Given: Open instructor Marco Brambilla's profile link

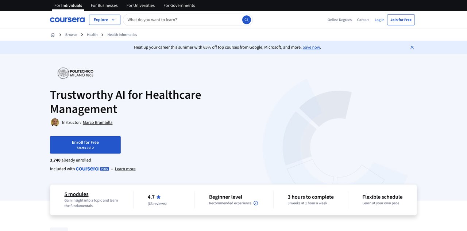Looking at the screenshot, I should pos(98,122).
